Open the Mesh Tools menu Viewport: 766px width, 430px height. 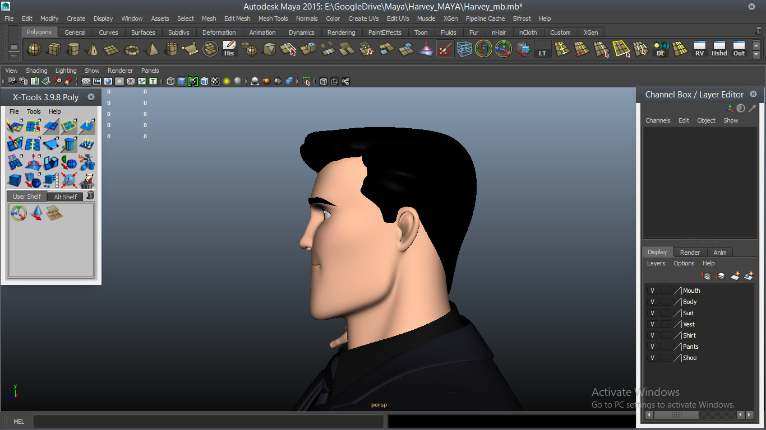[273, 18]
